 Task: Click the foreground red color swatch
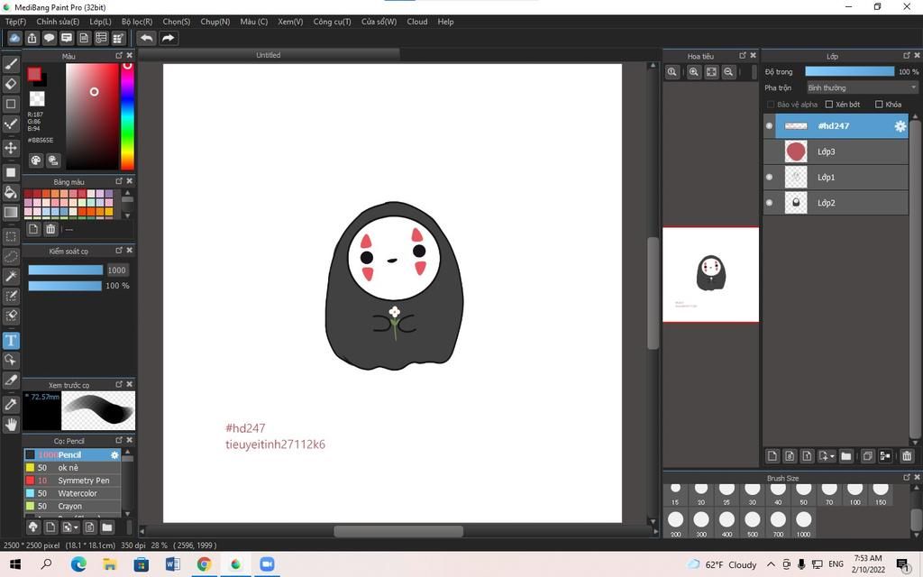pyautogui.click(x=34, y=74)
